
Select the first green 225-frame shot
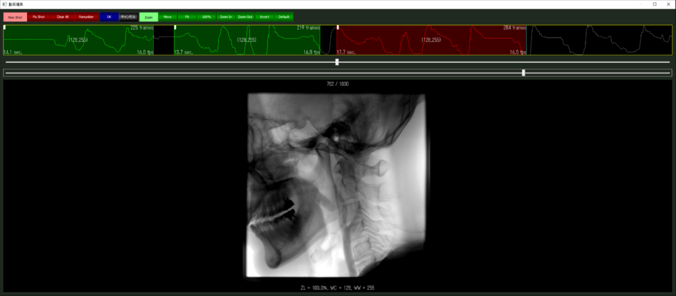78,40
